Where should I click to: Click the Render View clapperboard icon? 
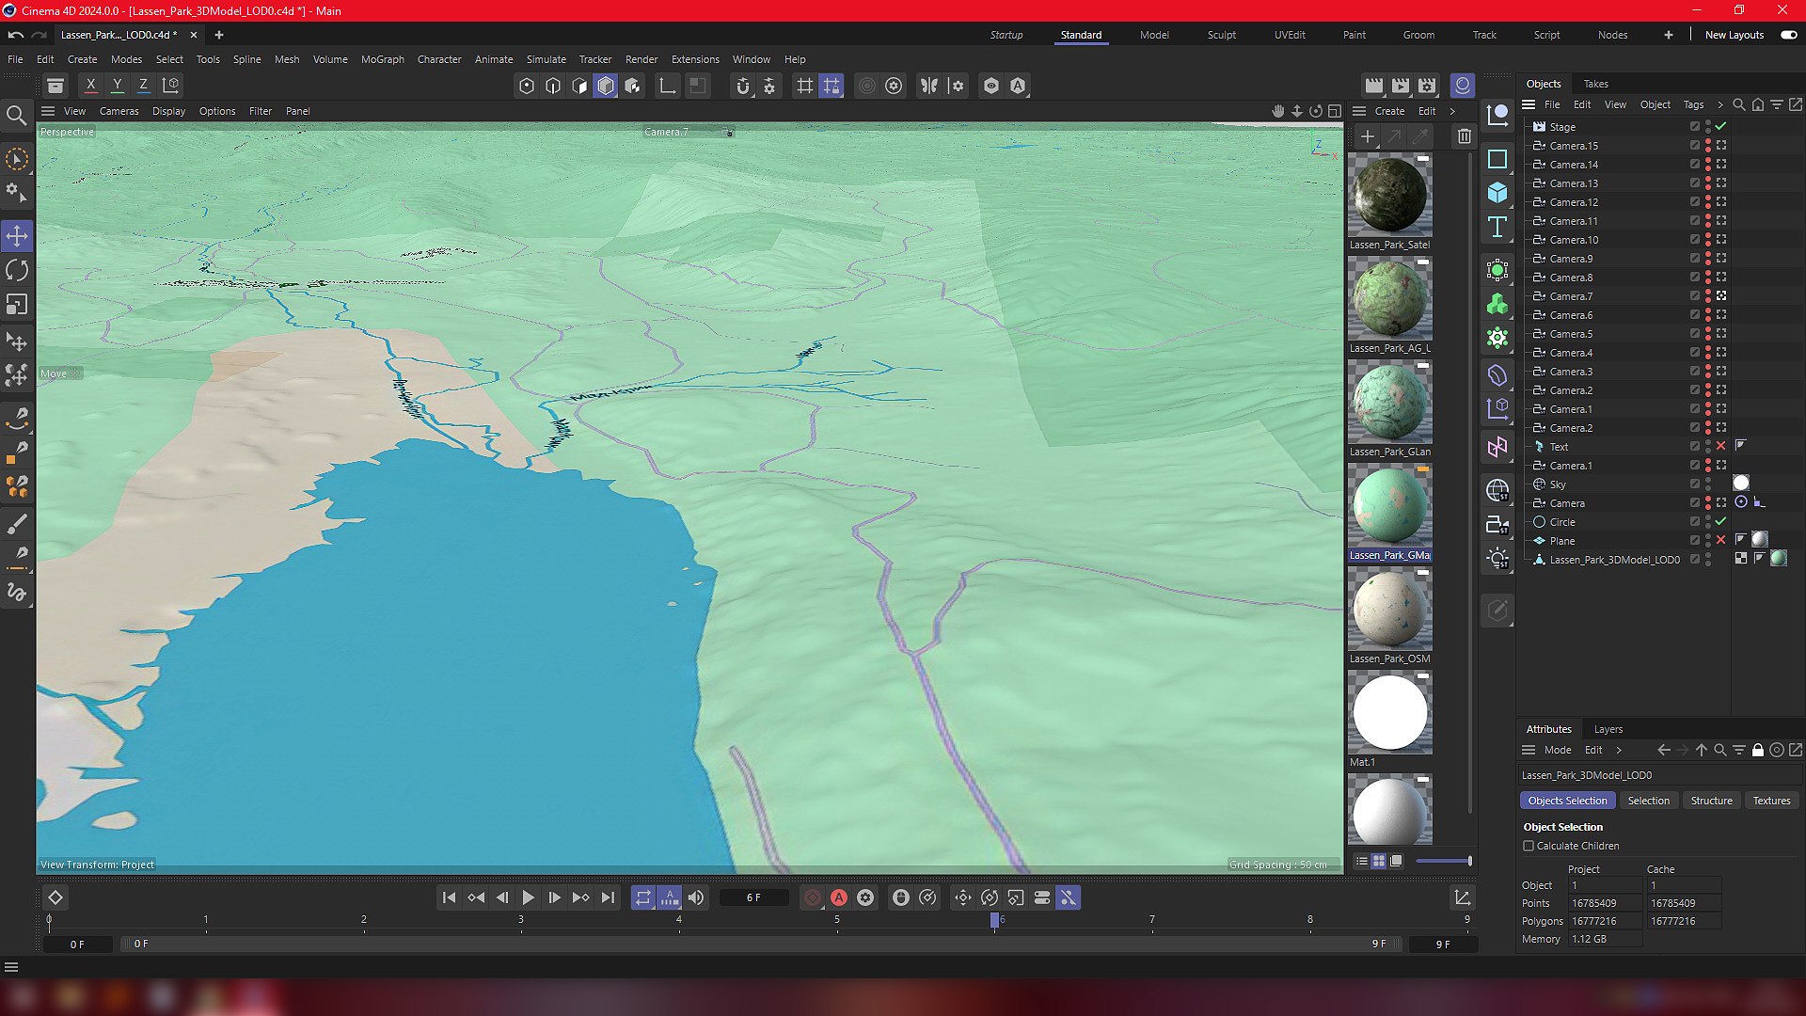(x=1374, y=86)
